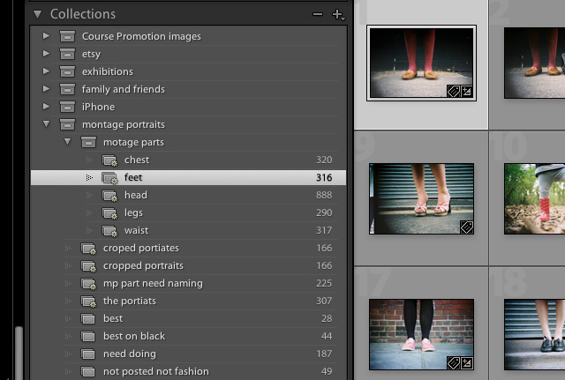
Task: Open the legs collection
Action: coord(133,213)
